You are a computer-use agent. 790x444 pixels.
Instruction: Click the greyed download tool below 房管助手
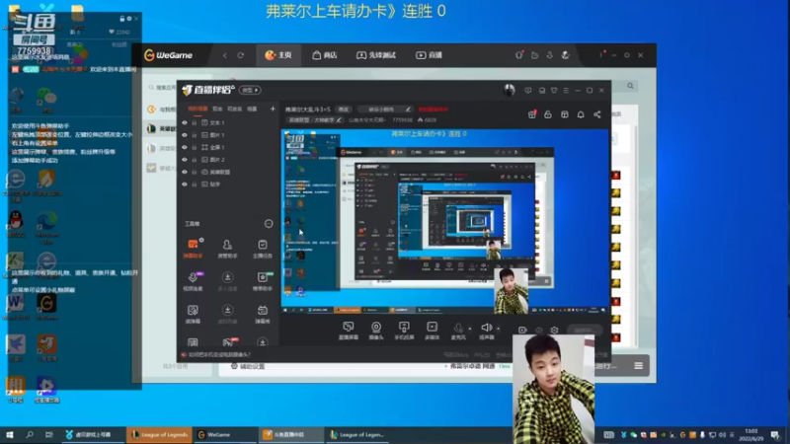[227, 281]
